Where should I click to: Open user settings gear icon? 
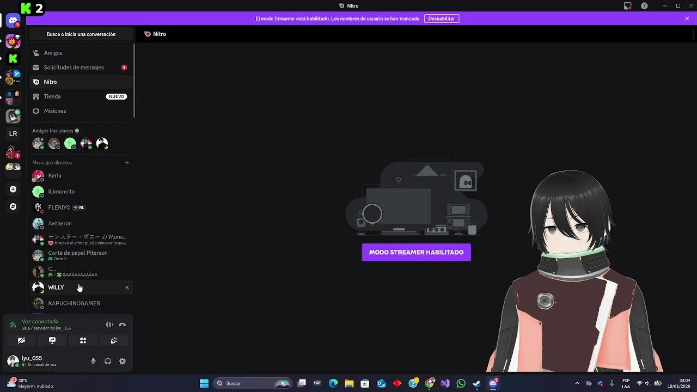click(123, 361)
